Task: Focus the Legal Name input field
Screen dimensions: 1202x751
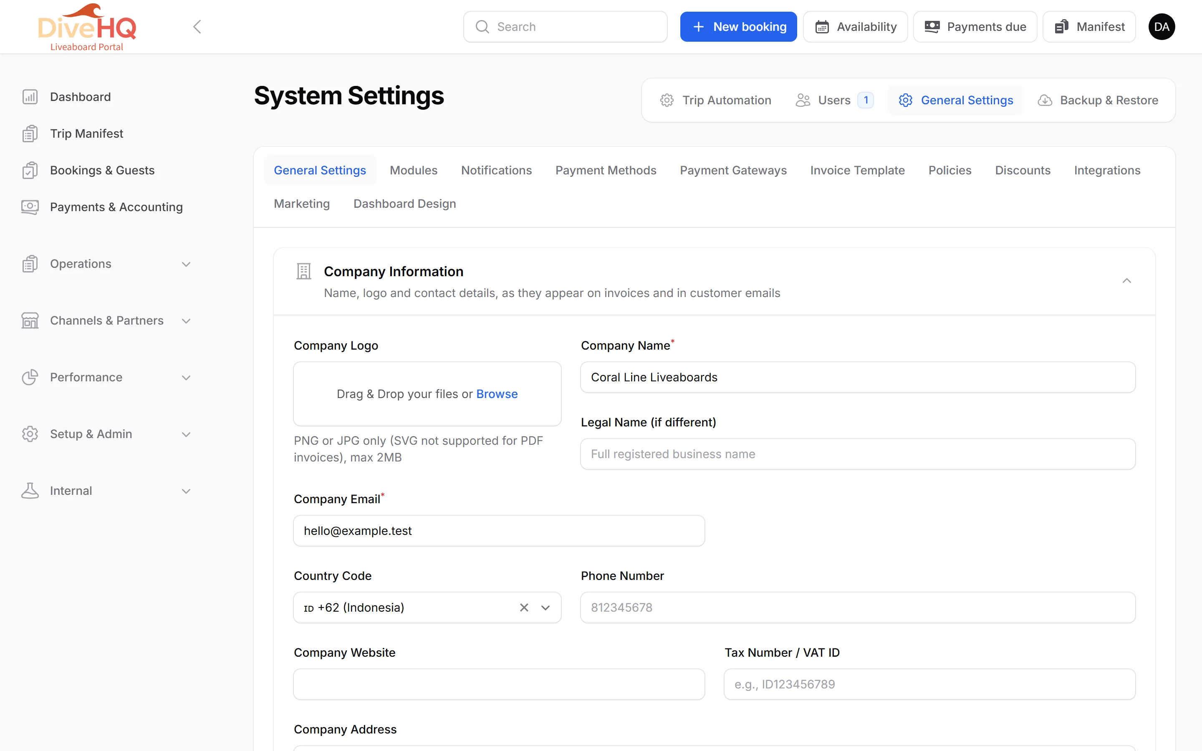Action: click(x=858, y=454)
